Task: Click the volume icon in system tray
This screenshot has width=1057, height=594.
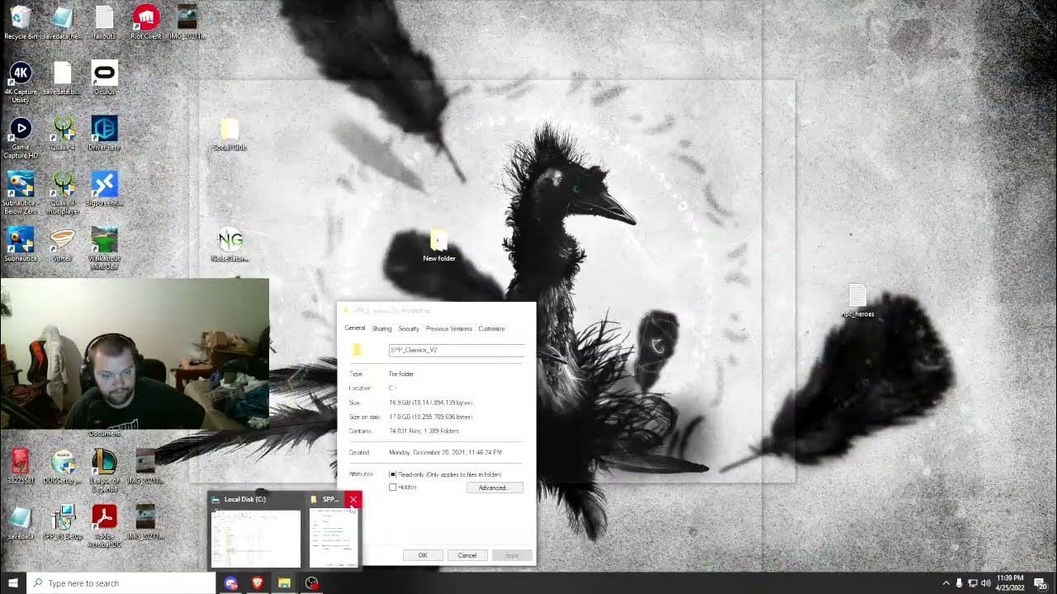Action: tap(986, 583)
